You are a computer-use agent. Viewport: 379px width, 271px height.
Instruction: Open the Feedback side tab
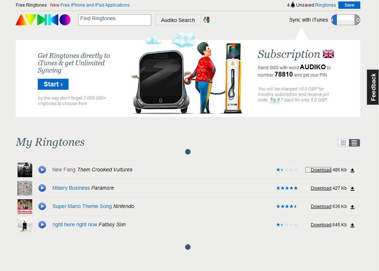tap(373, 87)
